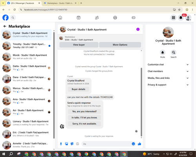Image resolution: width=196 pixels, height=157 pixels.
Task: Open the Windows Start button
Action: (x=4, y=154)
